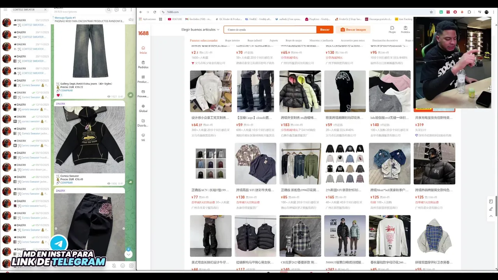Expand the Elegir buenos artículos dropdown
The width and height of the screenshot is (498, 280).
(x=200, y=30)
